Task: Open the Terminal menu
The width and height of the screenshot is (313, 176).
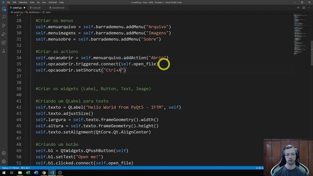Action: point(52,2)
